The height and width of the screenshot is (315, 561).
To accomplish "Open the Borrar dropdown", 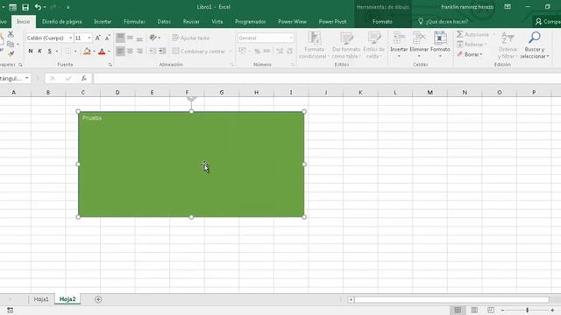I will (470, 54).
